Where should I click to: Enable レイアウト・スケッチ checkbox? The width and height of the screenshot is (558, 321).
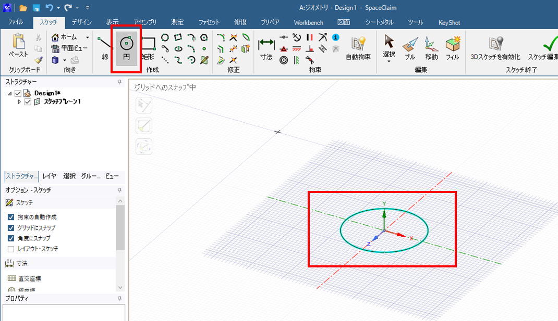pos(11,249)
